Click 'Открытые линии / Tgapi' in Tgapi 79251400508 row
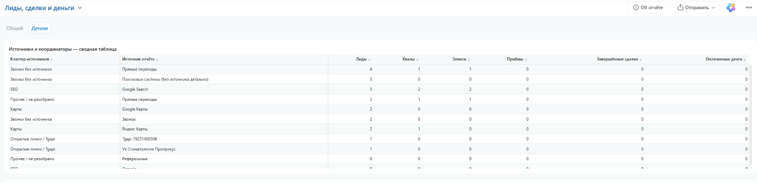Screen dimensions: 757x183 [32, 139]
